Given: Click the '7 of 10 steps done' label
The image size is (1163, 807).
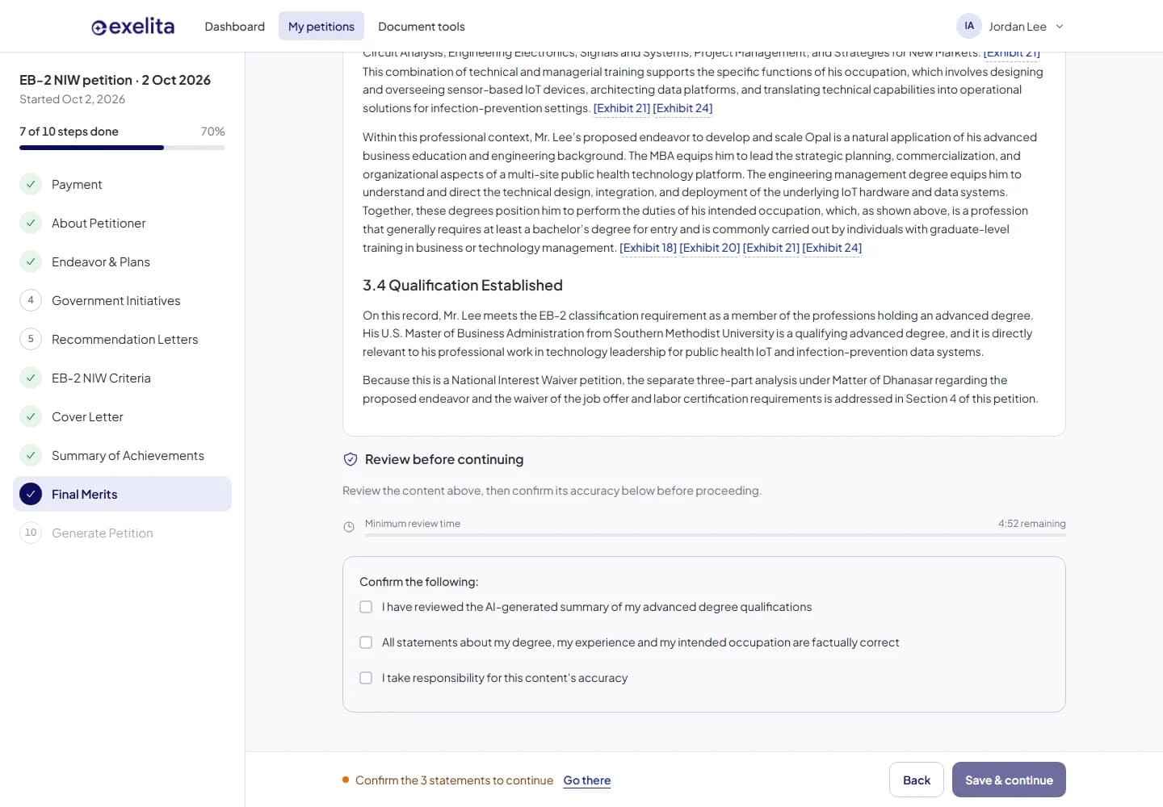Looking at the screenshot, I should click(x=69, y=132).
